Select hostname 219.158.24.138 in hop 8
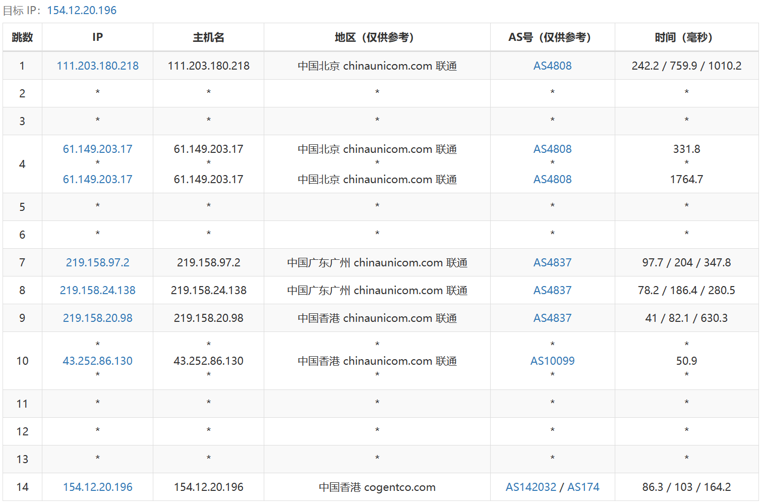The height and width of the screenshot is (504, 761). (208, 290)
